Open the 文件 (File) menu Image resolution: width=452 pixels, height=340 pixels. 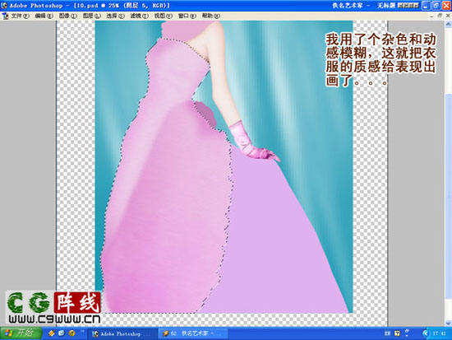[20, 16]
